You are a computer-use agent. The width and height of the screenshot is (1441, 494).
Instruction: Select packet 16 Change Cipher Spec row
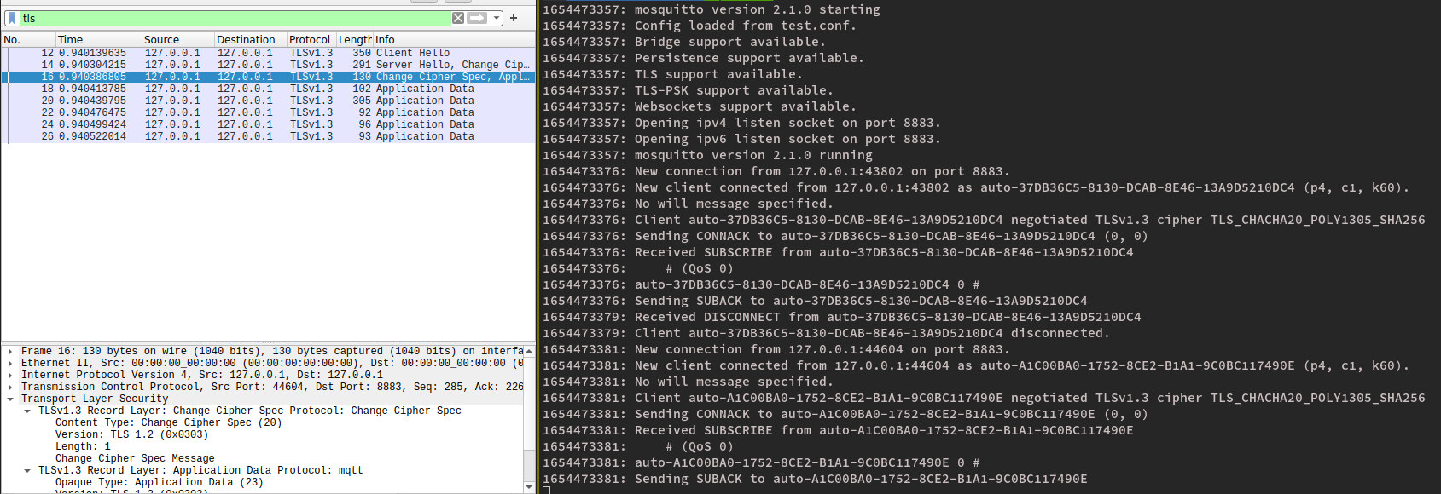(x=268, y=77)
